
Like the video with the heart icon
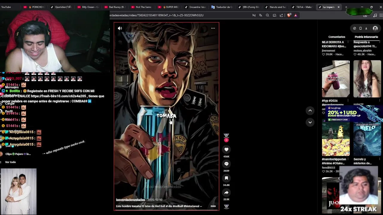227,149
